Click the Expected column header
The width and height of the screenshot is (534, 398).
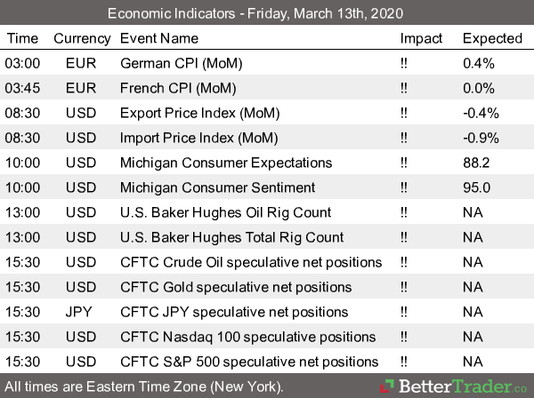pos(492,38)
